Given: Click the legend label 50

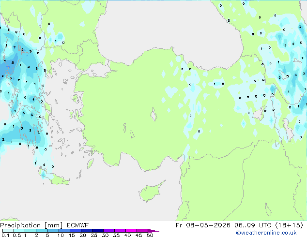Looking at the screenshot, I should (150, 235).
